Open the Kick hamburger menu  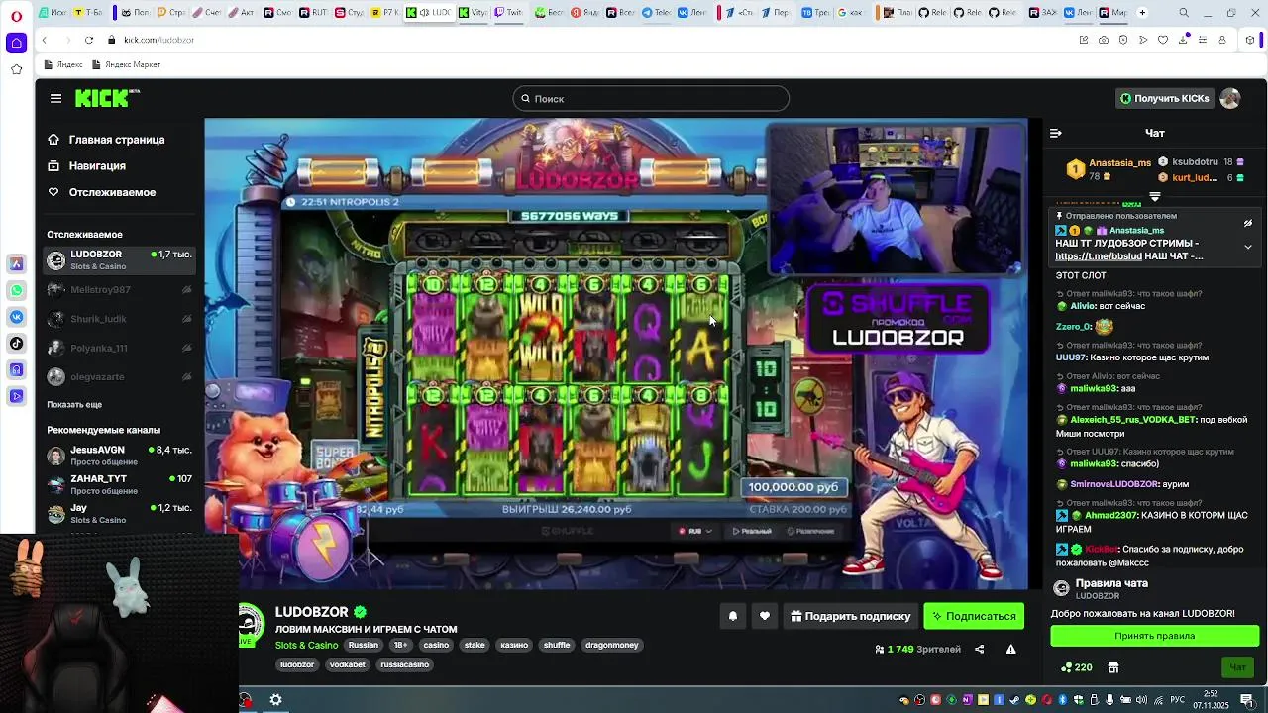pyautogui.click(x=55, y=98)
